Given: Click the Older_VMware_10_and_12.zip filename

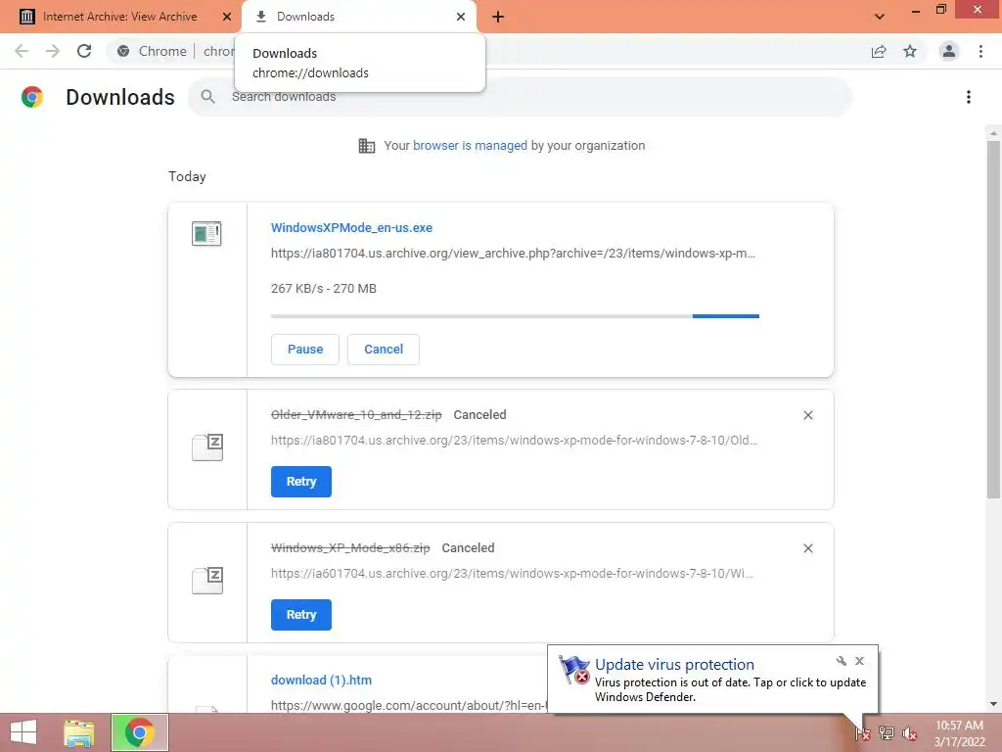Looking at the screenshot, I should 356,415.
